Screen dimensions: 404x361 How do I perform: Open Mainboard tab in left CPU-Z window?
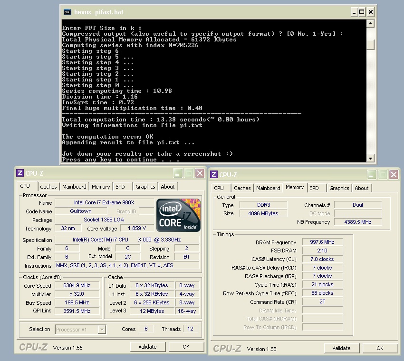pyautogui.click(x=74, y=187)
